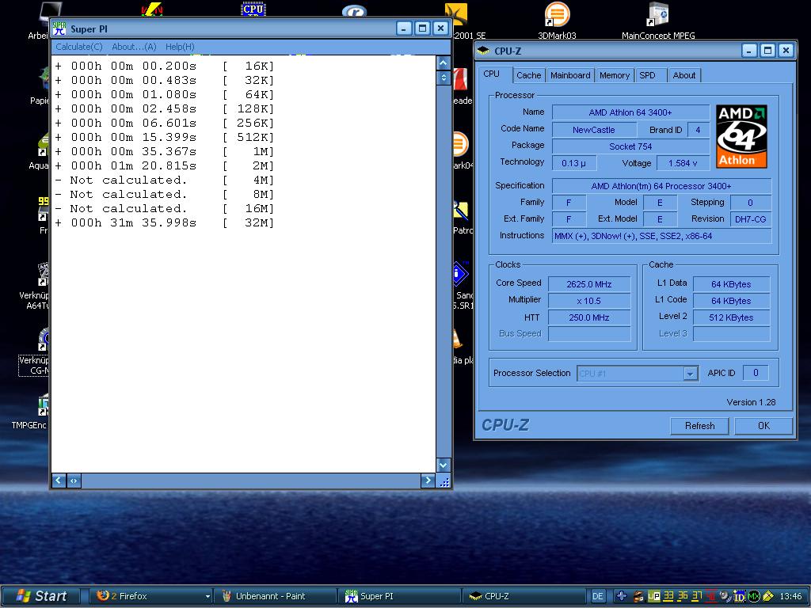Open the About...(A) menu in Super PI
This screenshot has height=608, width=811.
pyautogui.click(x=134, y=47)
